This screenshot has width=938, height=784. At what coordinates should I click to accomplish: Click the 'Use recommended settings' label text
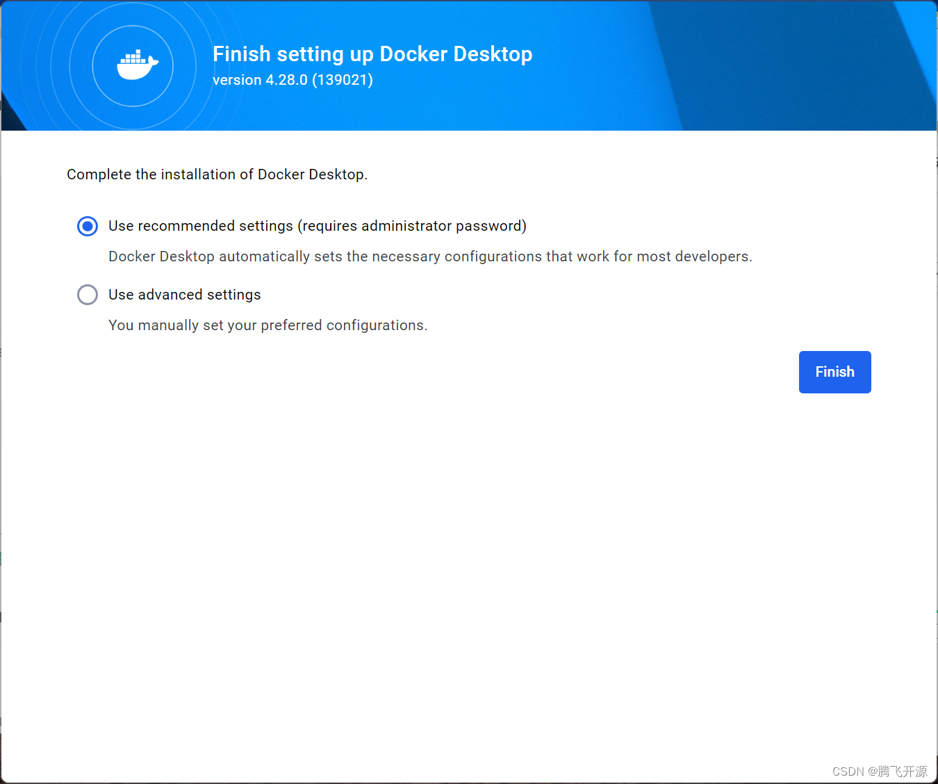[318, 226]
